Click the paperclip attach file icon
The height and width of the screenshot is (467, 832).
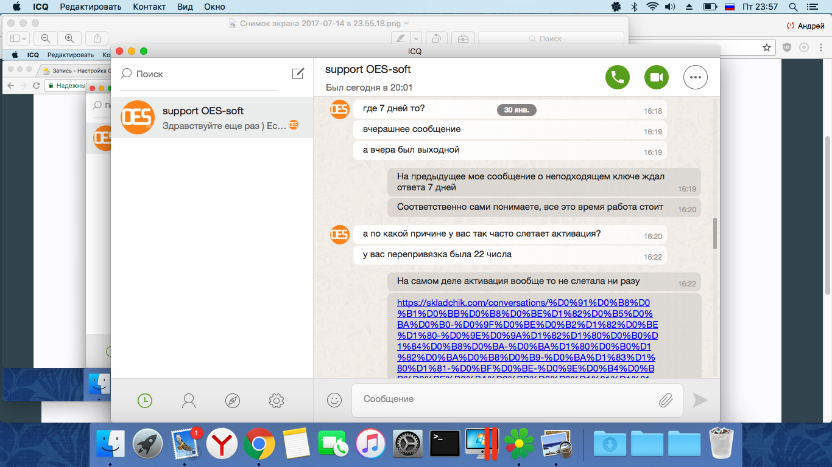(x=666, y=400)
